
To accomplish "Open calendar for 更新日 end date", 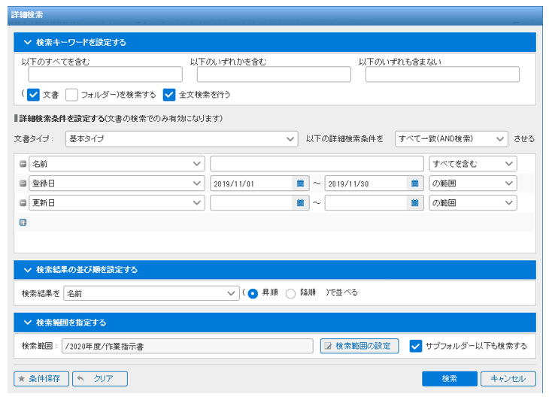I will 414,203.
